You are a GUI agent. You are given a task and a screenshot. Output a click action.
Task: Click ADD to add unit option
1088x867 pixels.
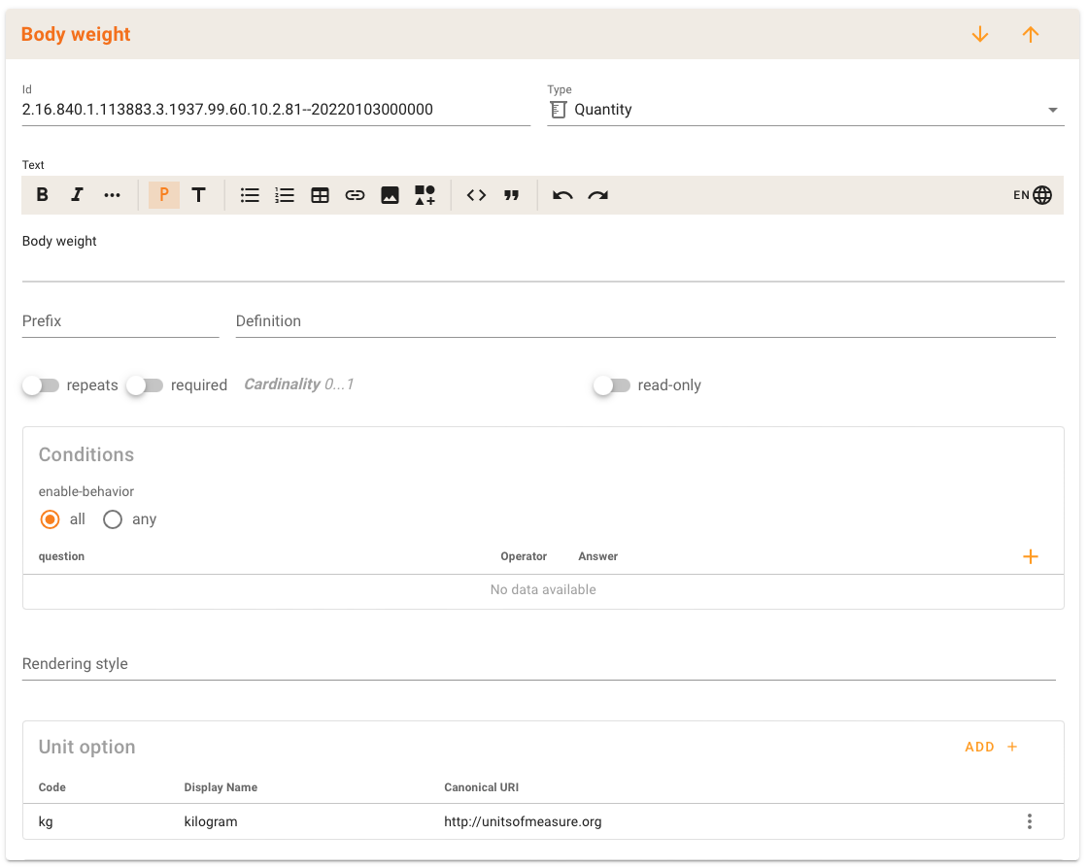991,747
